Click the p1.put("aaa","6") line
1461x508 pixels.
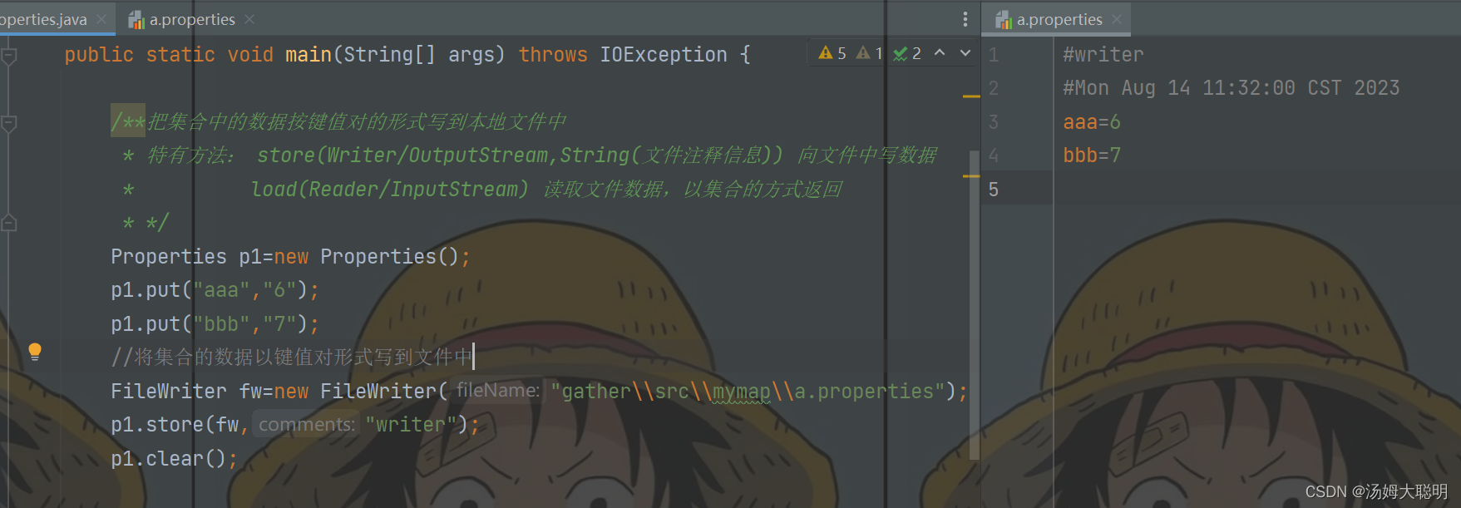(215, 290)
